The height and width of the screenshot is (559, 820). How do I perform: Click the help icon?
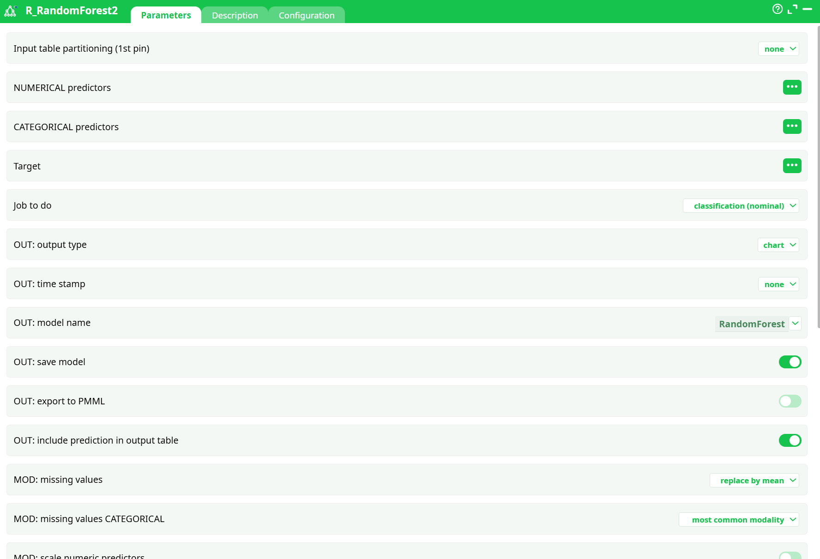(x=777, y=9)
